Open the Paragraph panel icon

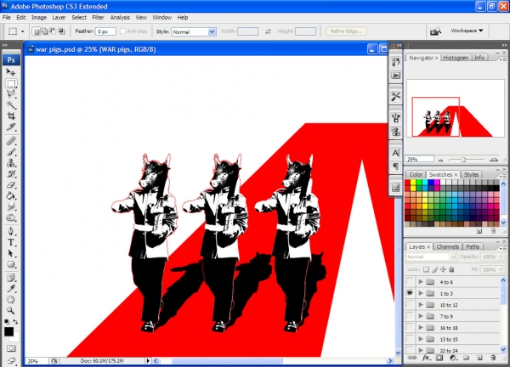395,167
